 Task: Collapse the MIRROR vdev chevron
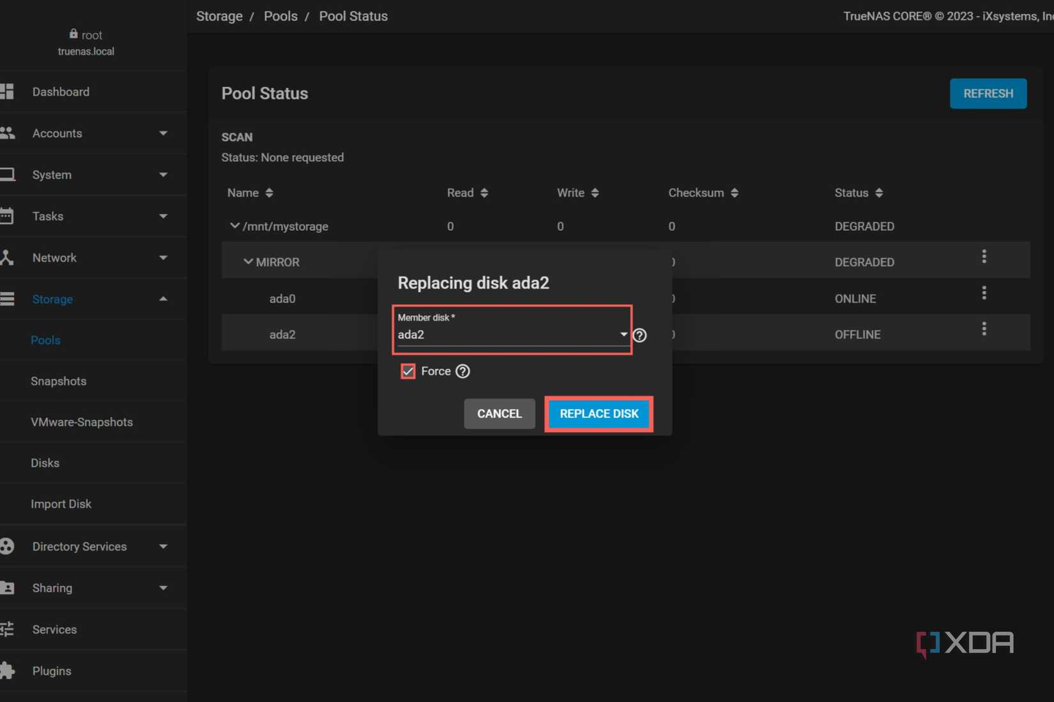point(248,262)
